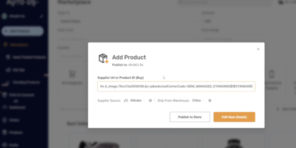Focus the Supplier Url or Product ID field
The image size is (296, 148).
(176, 86)
